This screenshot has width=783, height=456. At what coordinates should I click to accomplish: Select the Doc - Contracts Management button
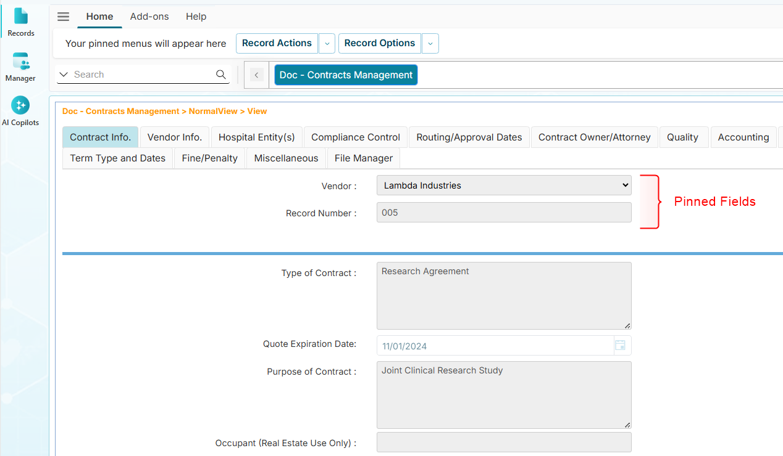tap(345, 75)
